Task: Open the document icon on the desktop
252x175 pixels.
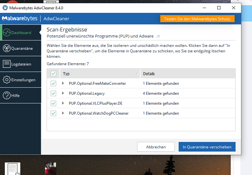Action: 13,169
